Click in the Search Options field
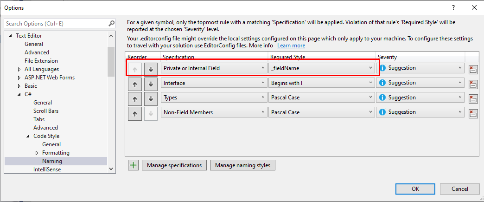 pos(56,23)
